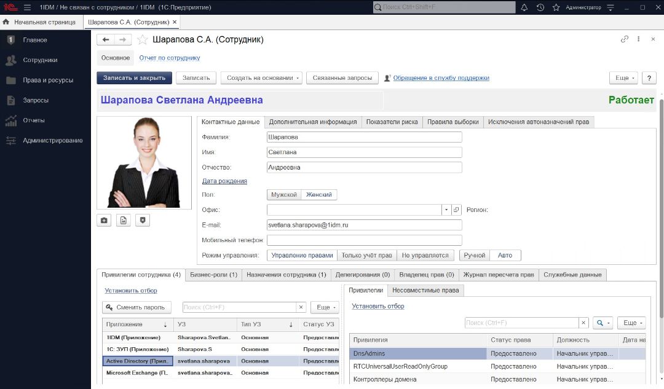Switch management mode to Только учёт прав
This screenshot has height=389, width=664.
click(366, 256)
